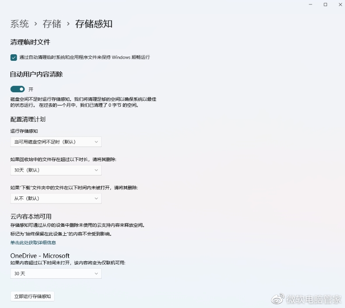Maximize the settings window
Screen dimensions: 345x308
click(x=325, y=4)
